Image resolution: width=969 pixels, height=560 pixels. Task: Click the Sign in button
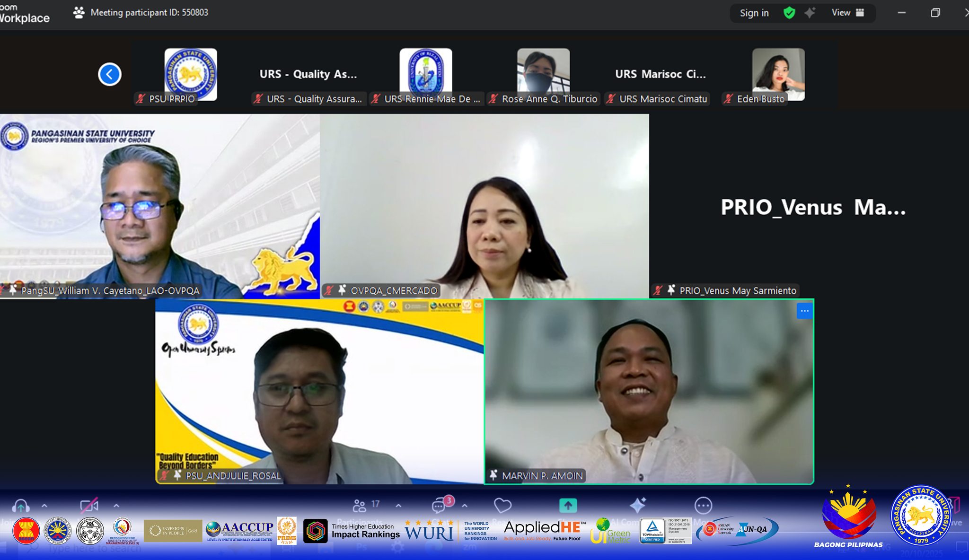754,13
